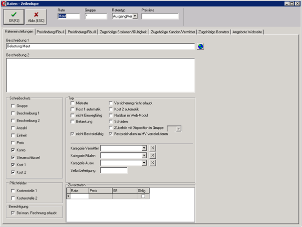Uncheck the Konto write-protection checkbox

point(13,149)
